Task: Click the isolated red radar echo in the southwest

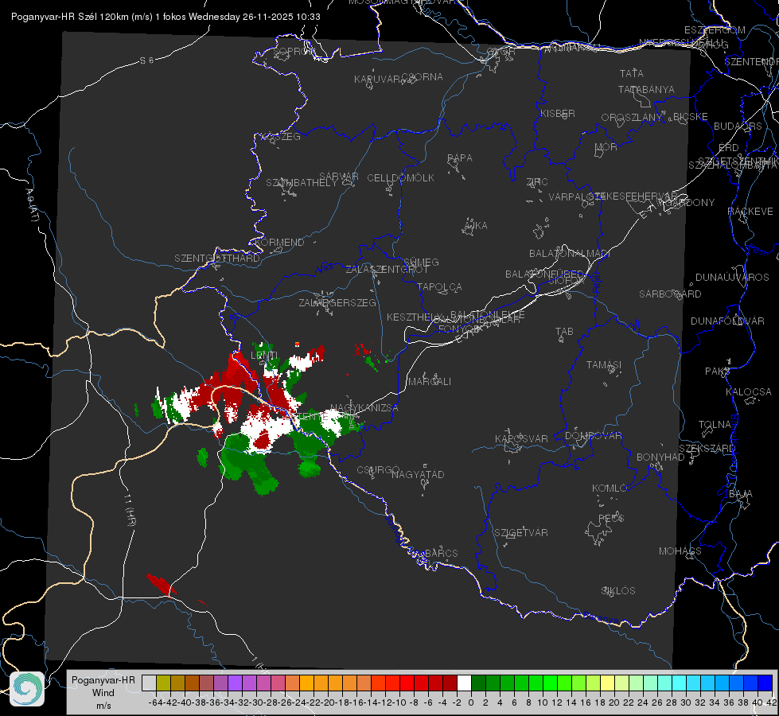Action: (162, 584)
